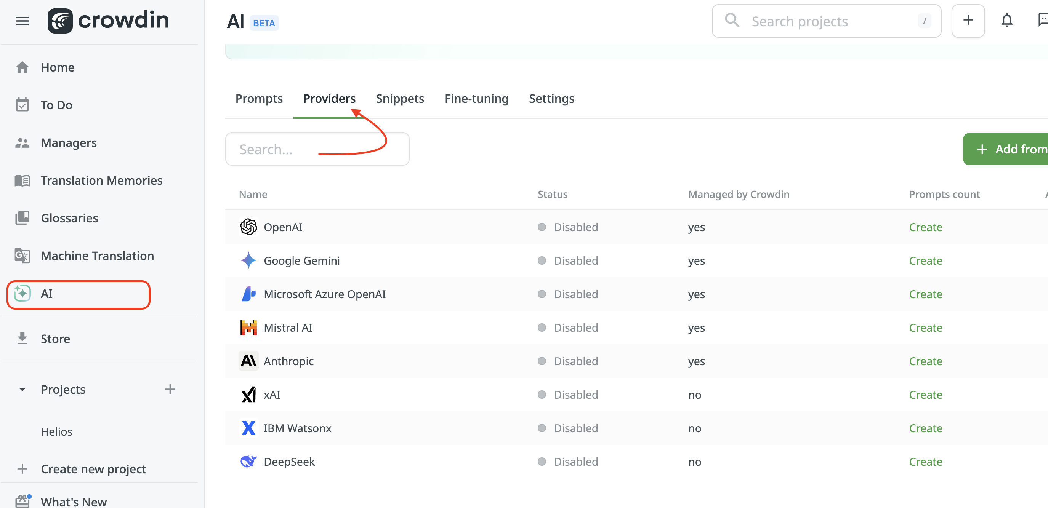The height and width of the screenshot is (508, 1048).
Task: Select the Anthropic provider row icon
Action: (248, 361)
